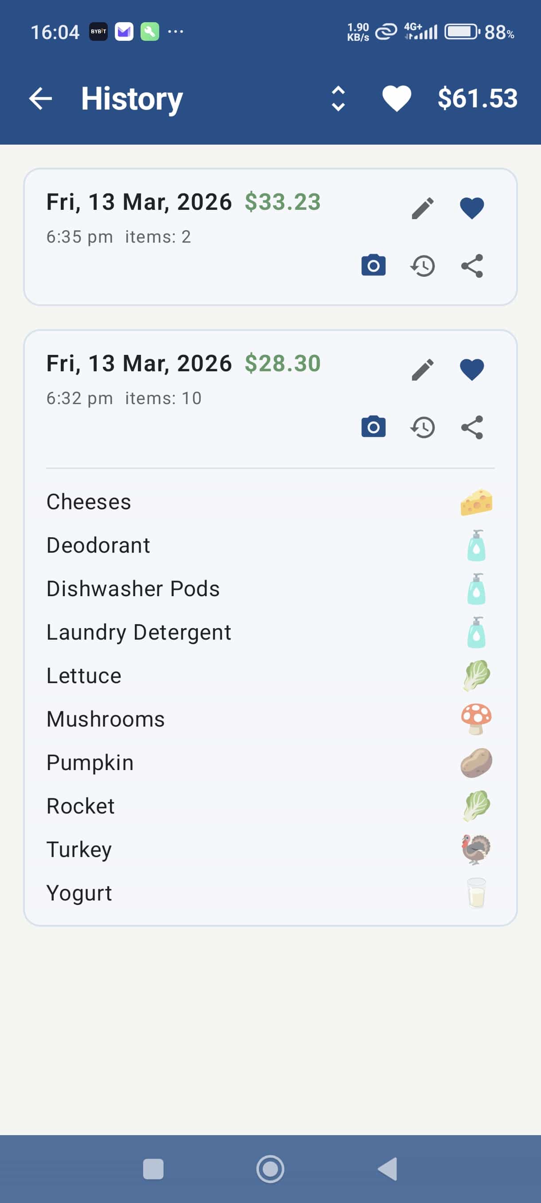Toggle the white favorites filter heart in header
The image size is (541, 1203).
point(396,98)
